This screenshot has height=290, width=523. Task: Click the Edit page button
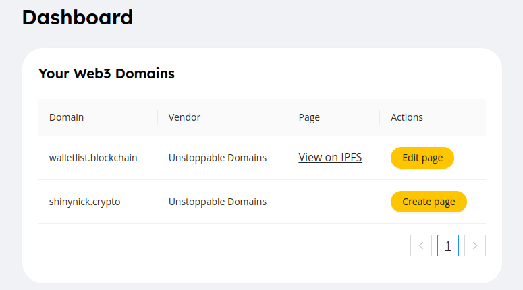click(x=422, y=158)
